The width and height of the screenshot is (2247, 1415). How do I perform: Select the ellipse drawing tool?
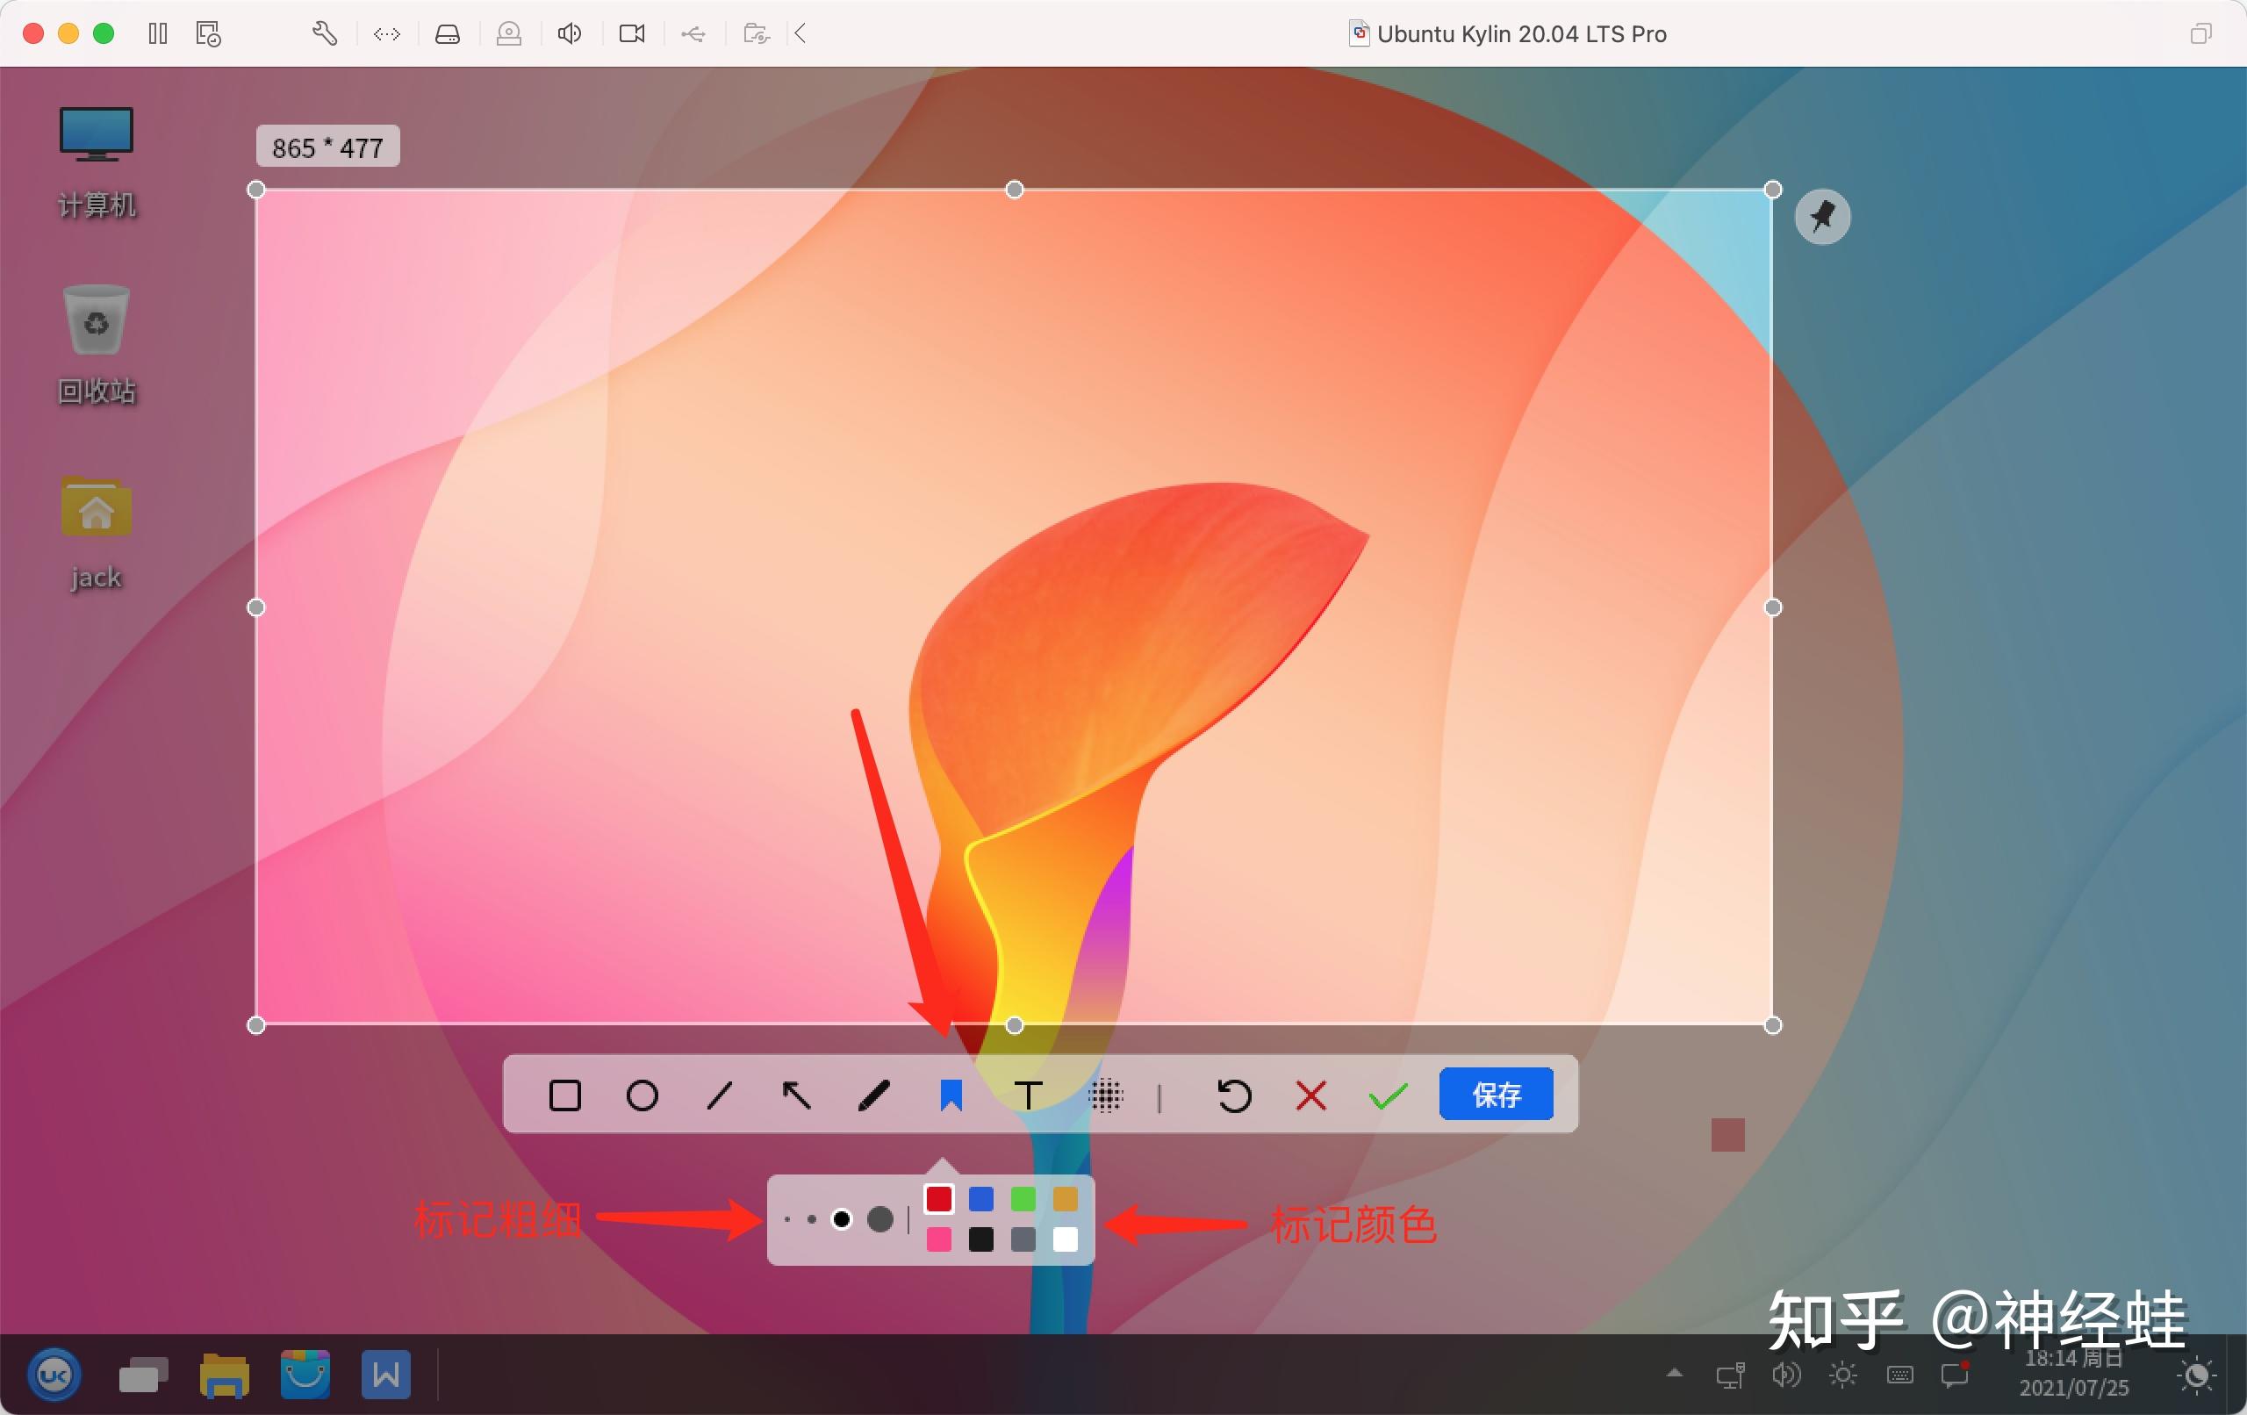641,1095
